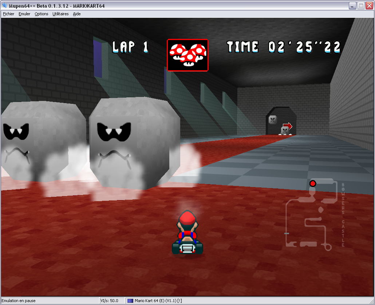This screenshot has width=375, height=305.
Task: Open the Aide menu
Action: pyautogui.click(x=76, y=14)
